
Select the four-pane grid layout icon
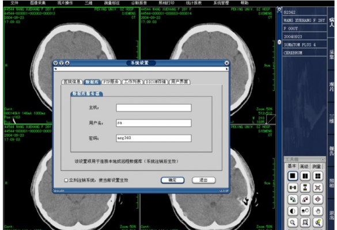click(x=317, y=176)
